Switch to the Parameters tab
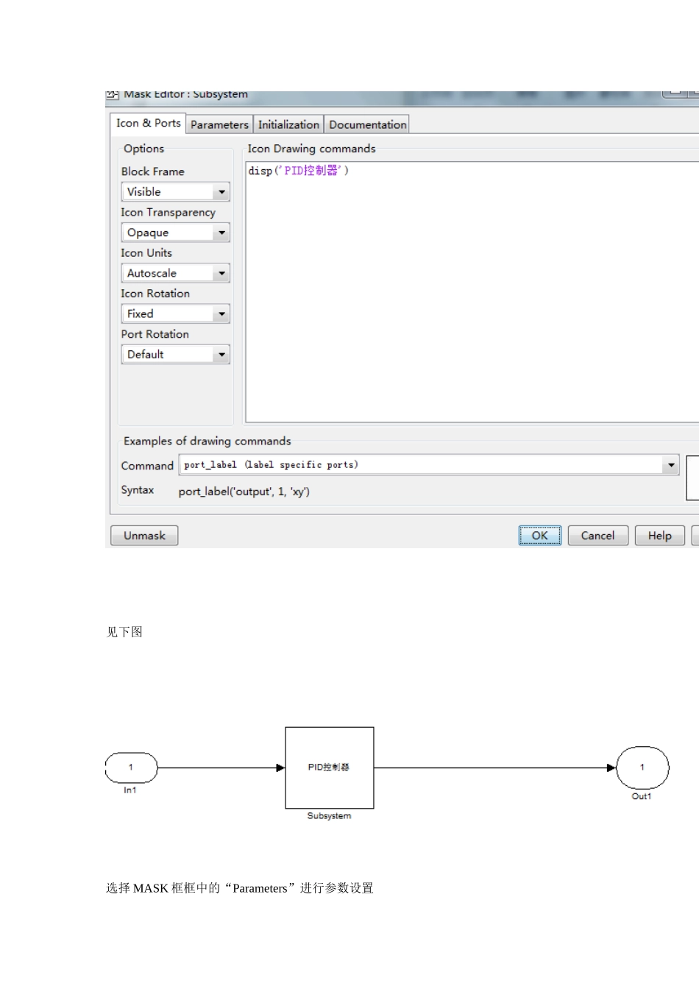This screenshot has height=989, width=699. pos(219,124)
